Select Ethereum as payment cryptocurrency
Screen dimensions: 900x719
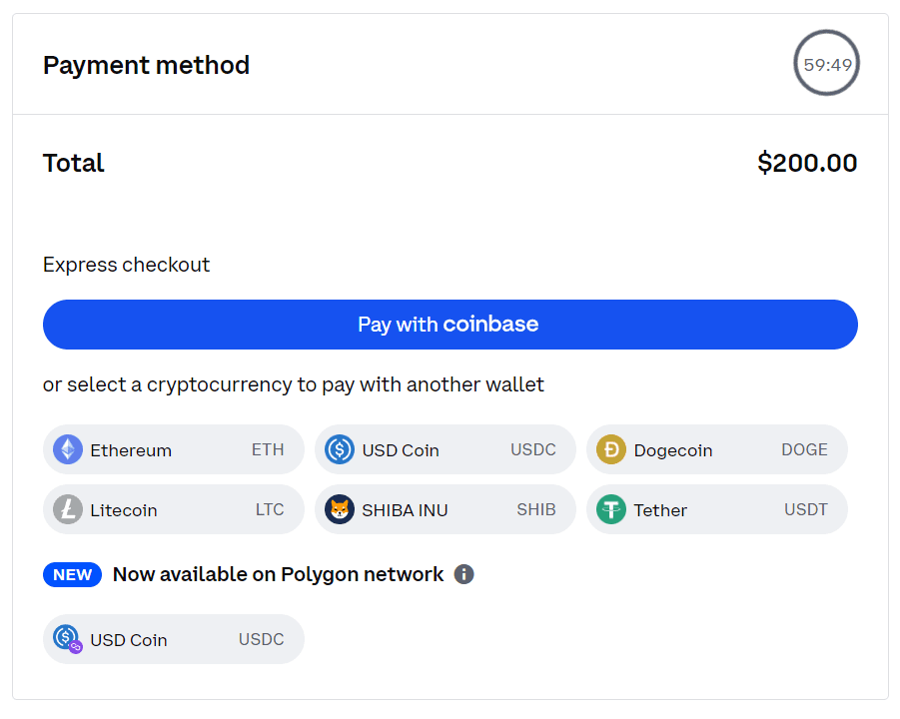(174, 450)
